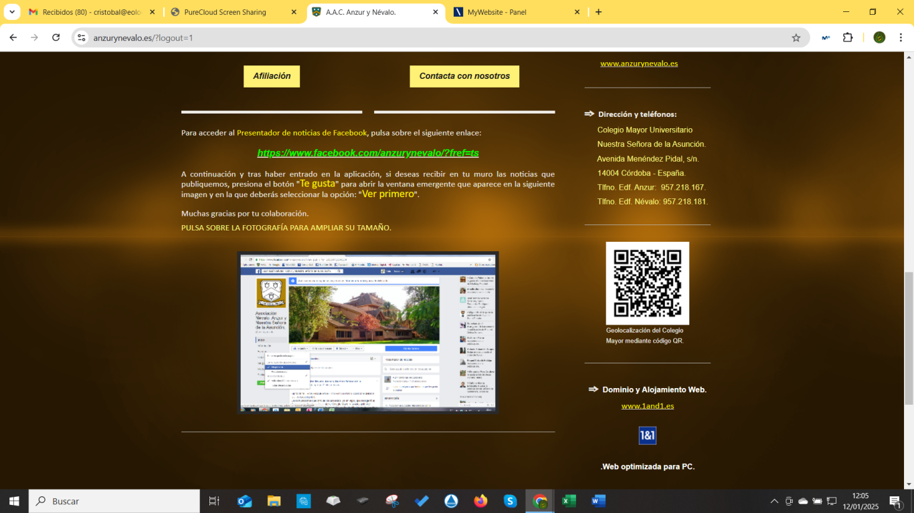Image resolution: width=914 pixels, height=513 pixels.
Task: Click the 'Tlfno. Edf. Névalo: 957.218.181.' text
Action: coord(652,201)
